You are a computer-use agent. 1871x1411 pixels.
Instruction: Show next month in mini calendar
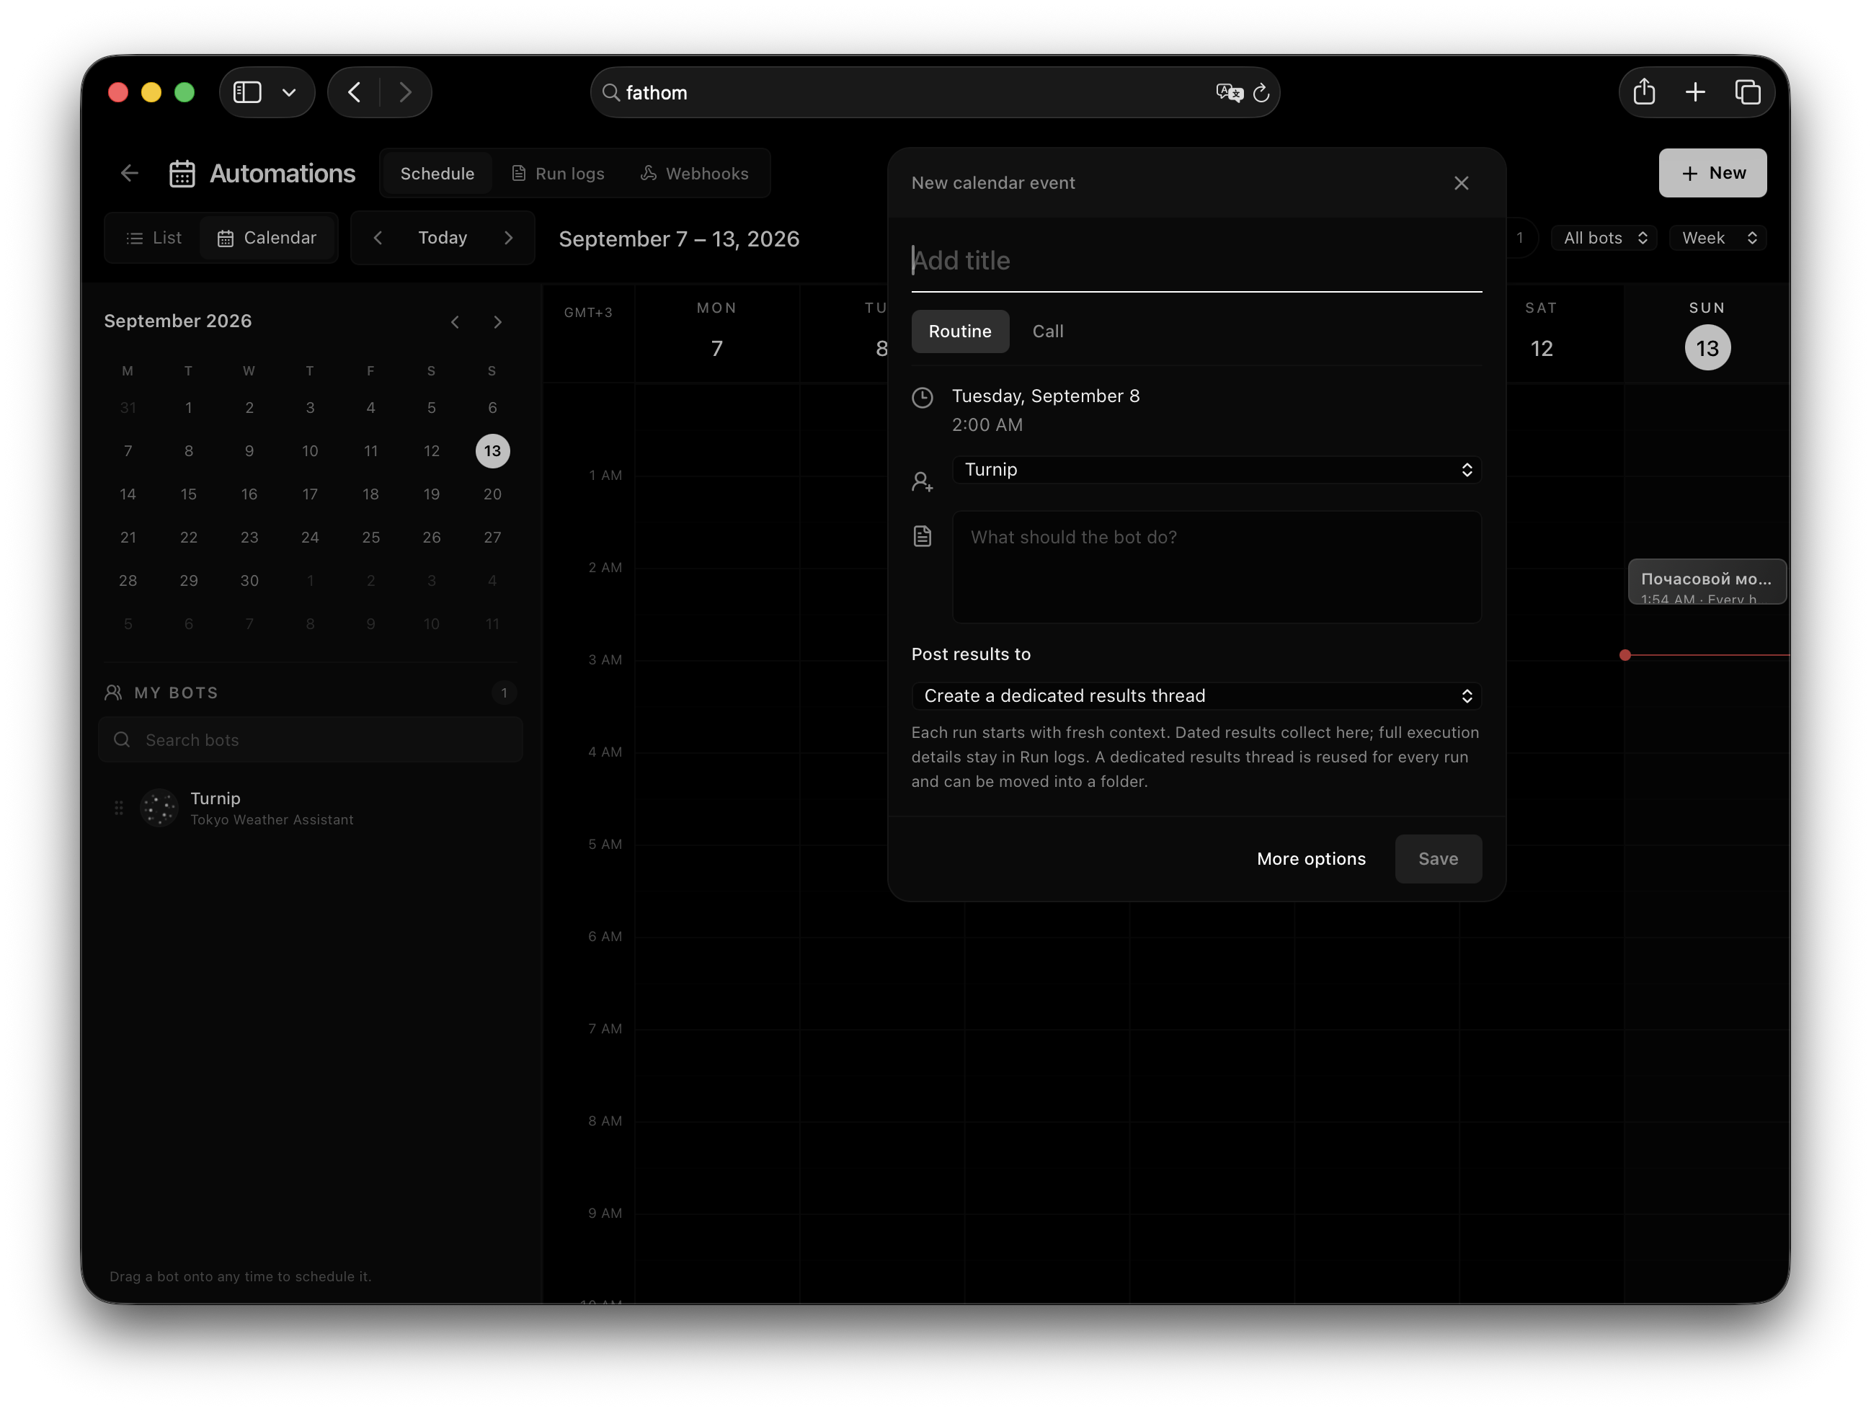tap(497, 322)
